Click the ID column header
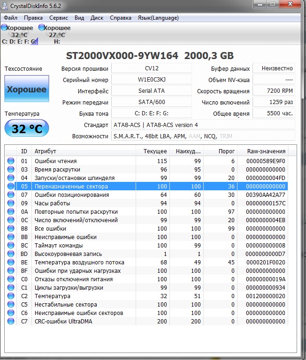306x360 pixels. coord(24,151)
